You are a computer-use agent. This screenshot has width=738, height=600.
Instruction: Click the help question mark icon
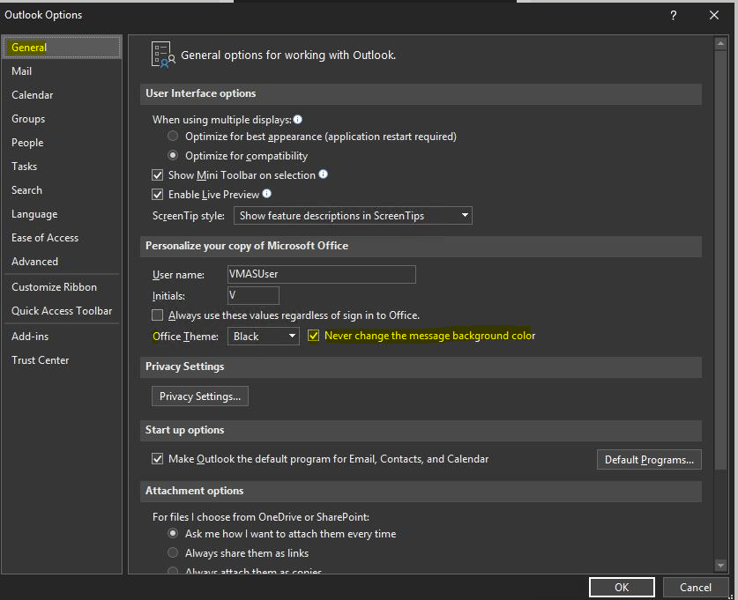(674, 16)
